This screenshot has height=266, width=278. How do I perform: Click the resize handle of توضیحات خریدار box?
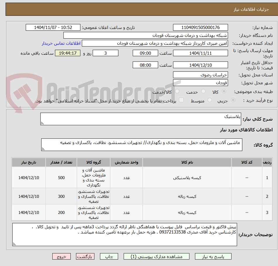point(14,244)
